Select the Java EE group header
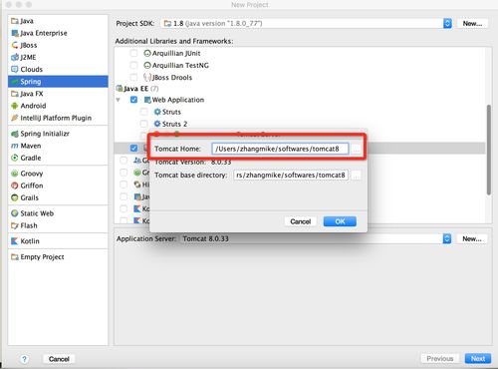The image size is (498, 369). coord(137,89)
